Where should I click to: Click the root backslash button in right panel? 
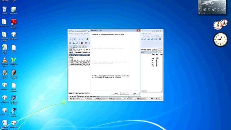coord(159,50)
